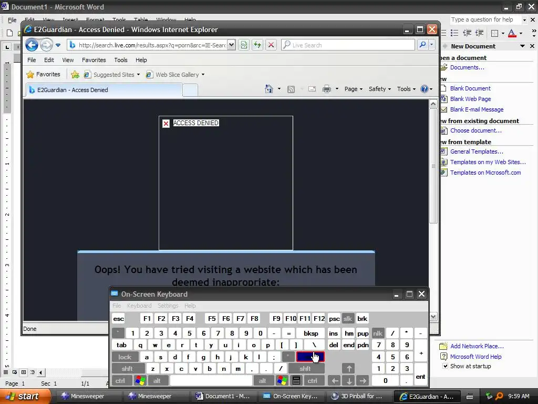Click the IE Home icon
The image size is (538, 404).
[269, 89]
